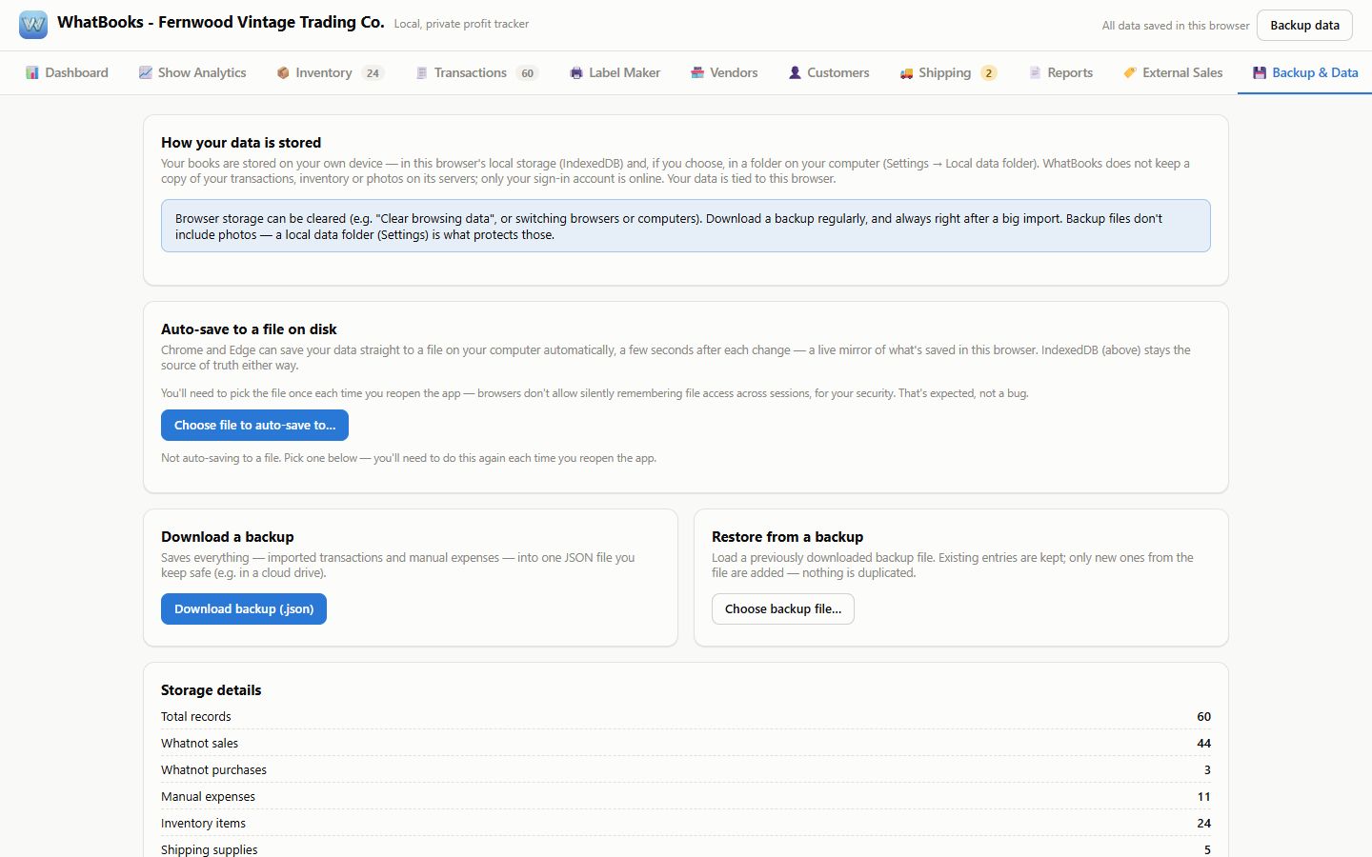Screen dimensions: 1372x857
Task: Click the Inventory count badge 24
Action: (x=373, y=72)
